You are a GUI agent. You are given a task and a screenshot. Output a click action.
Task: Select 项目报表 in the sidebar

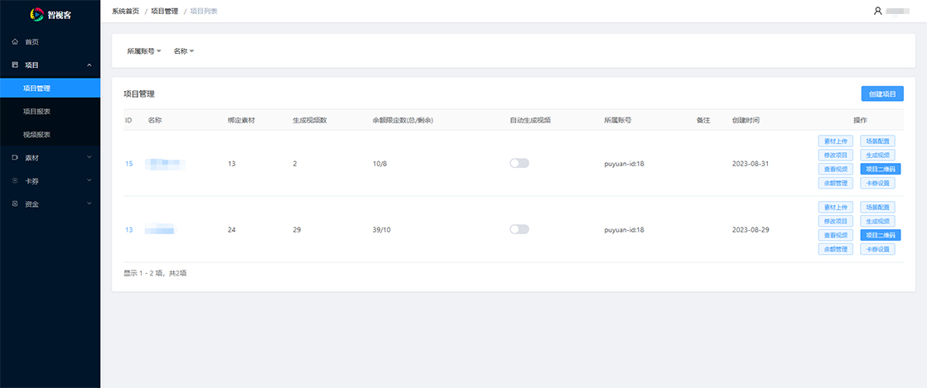(37, 111)
